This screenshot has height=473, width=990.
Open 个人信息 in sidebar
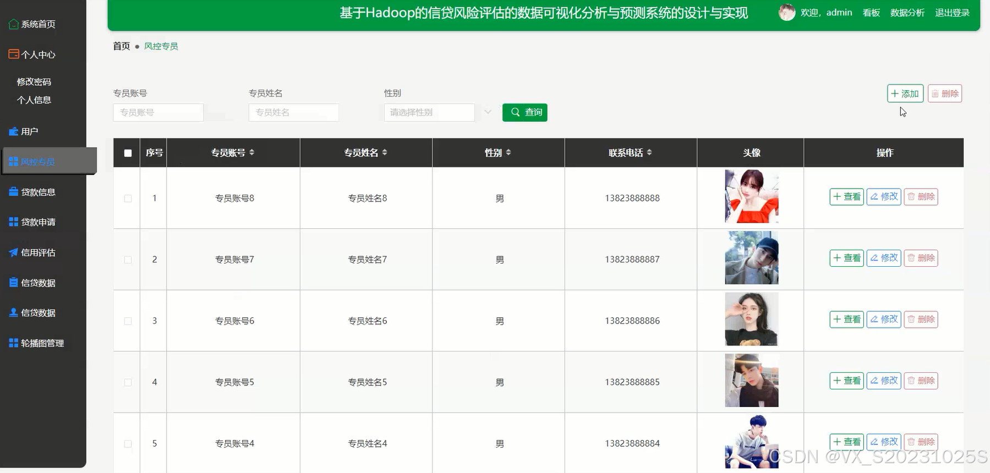point(34,100)
